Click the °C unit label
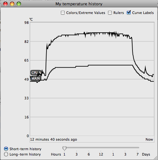 (31, 19)
